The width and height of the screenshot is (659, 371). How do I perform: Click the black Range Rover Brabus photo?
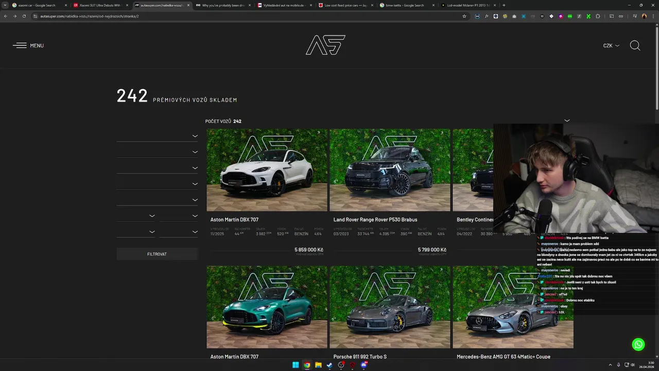coord(390,170)
